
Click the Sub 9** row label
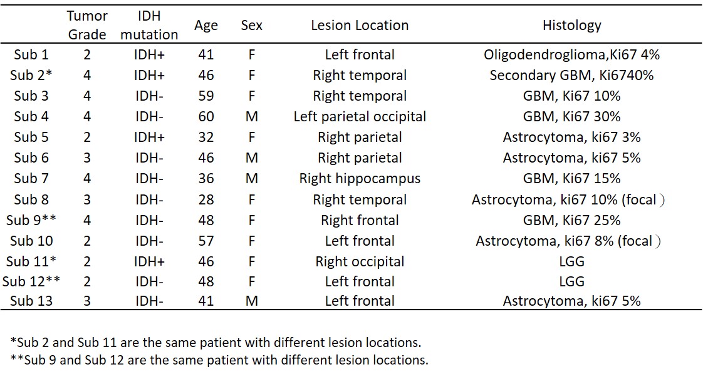[x=31, y=220]
